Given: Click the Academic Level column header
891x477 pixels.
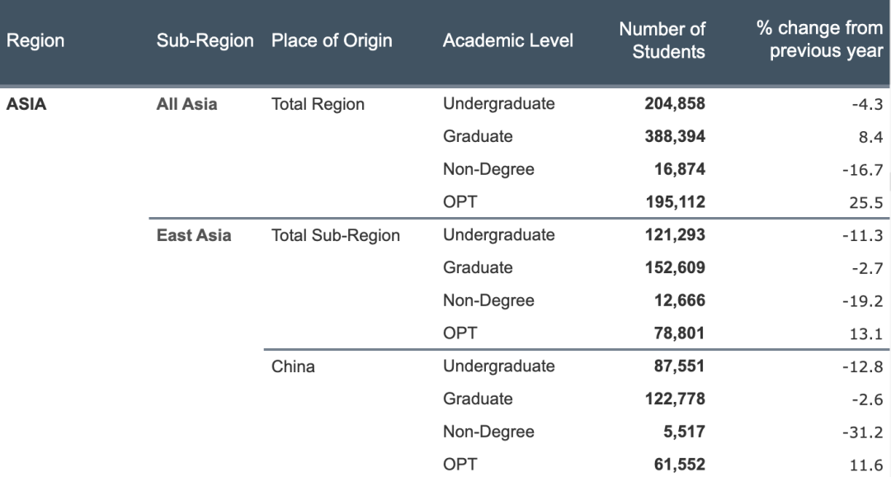Looking at the screenshot, I should pos(508,40).
